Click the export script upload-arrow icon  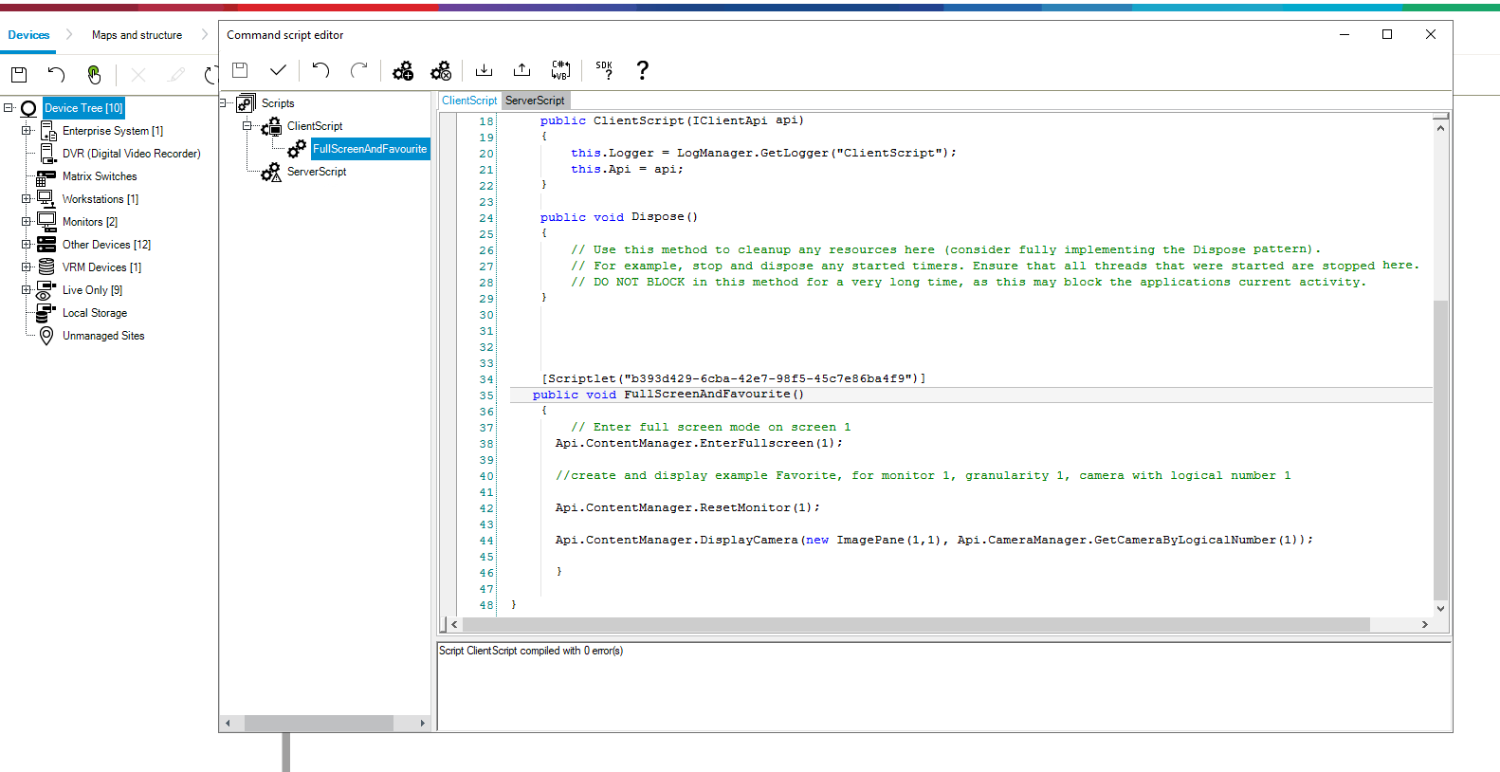521,70
